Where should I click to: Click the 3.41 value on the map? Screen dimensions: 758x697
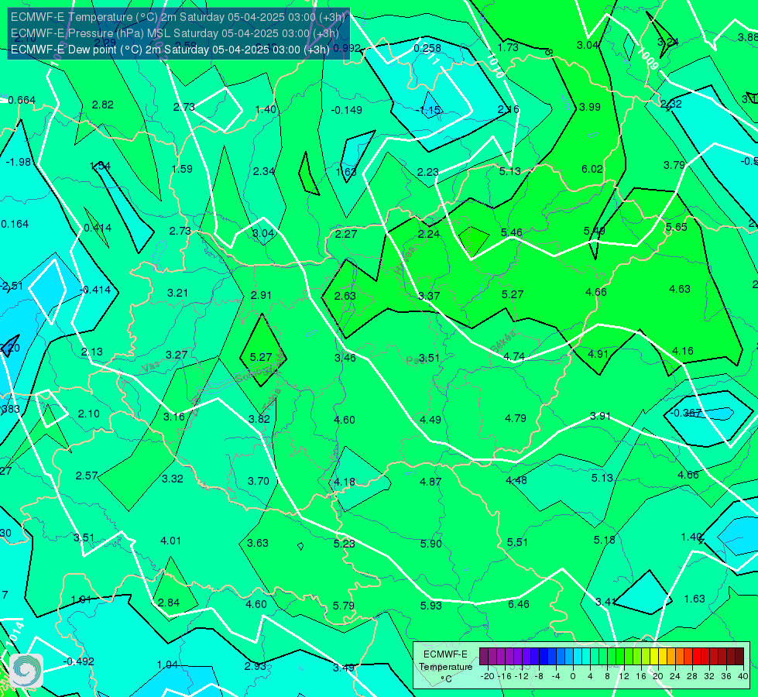[605, 602]
